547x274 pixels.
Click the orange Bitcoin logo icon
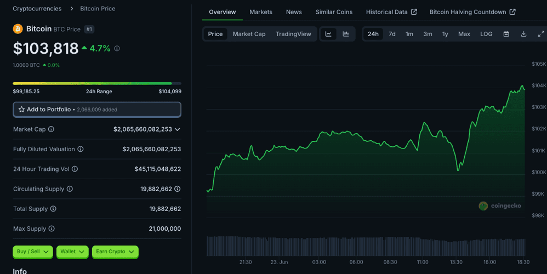click(x=18, y=29)
